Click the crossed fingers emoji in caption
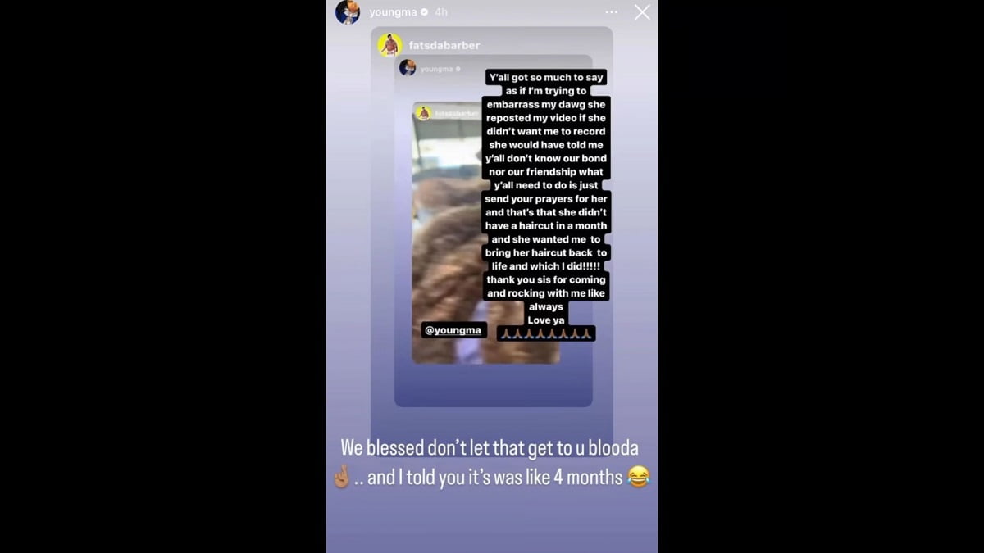 342,477
